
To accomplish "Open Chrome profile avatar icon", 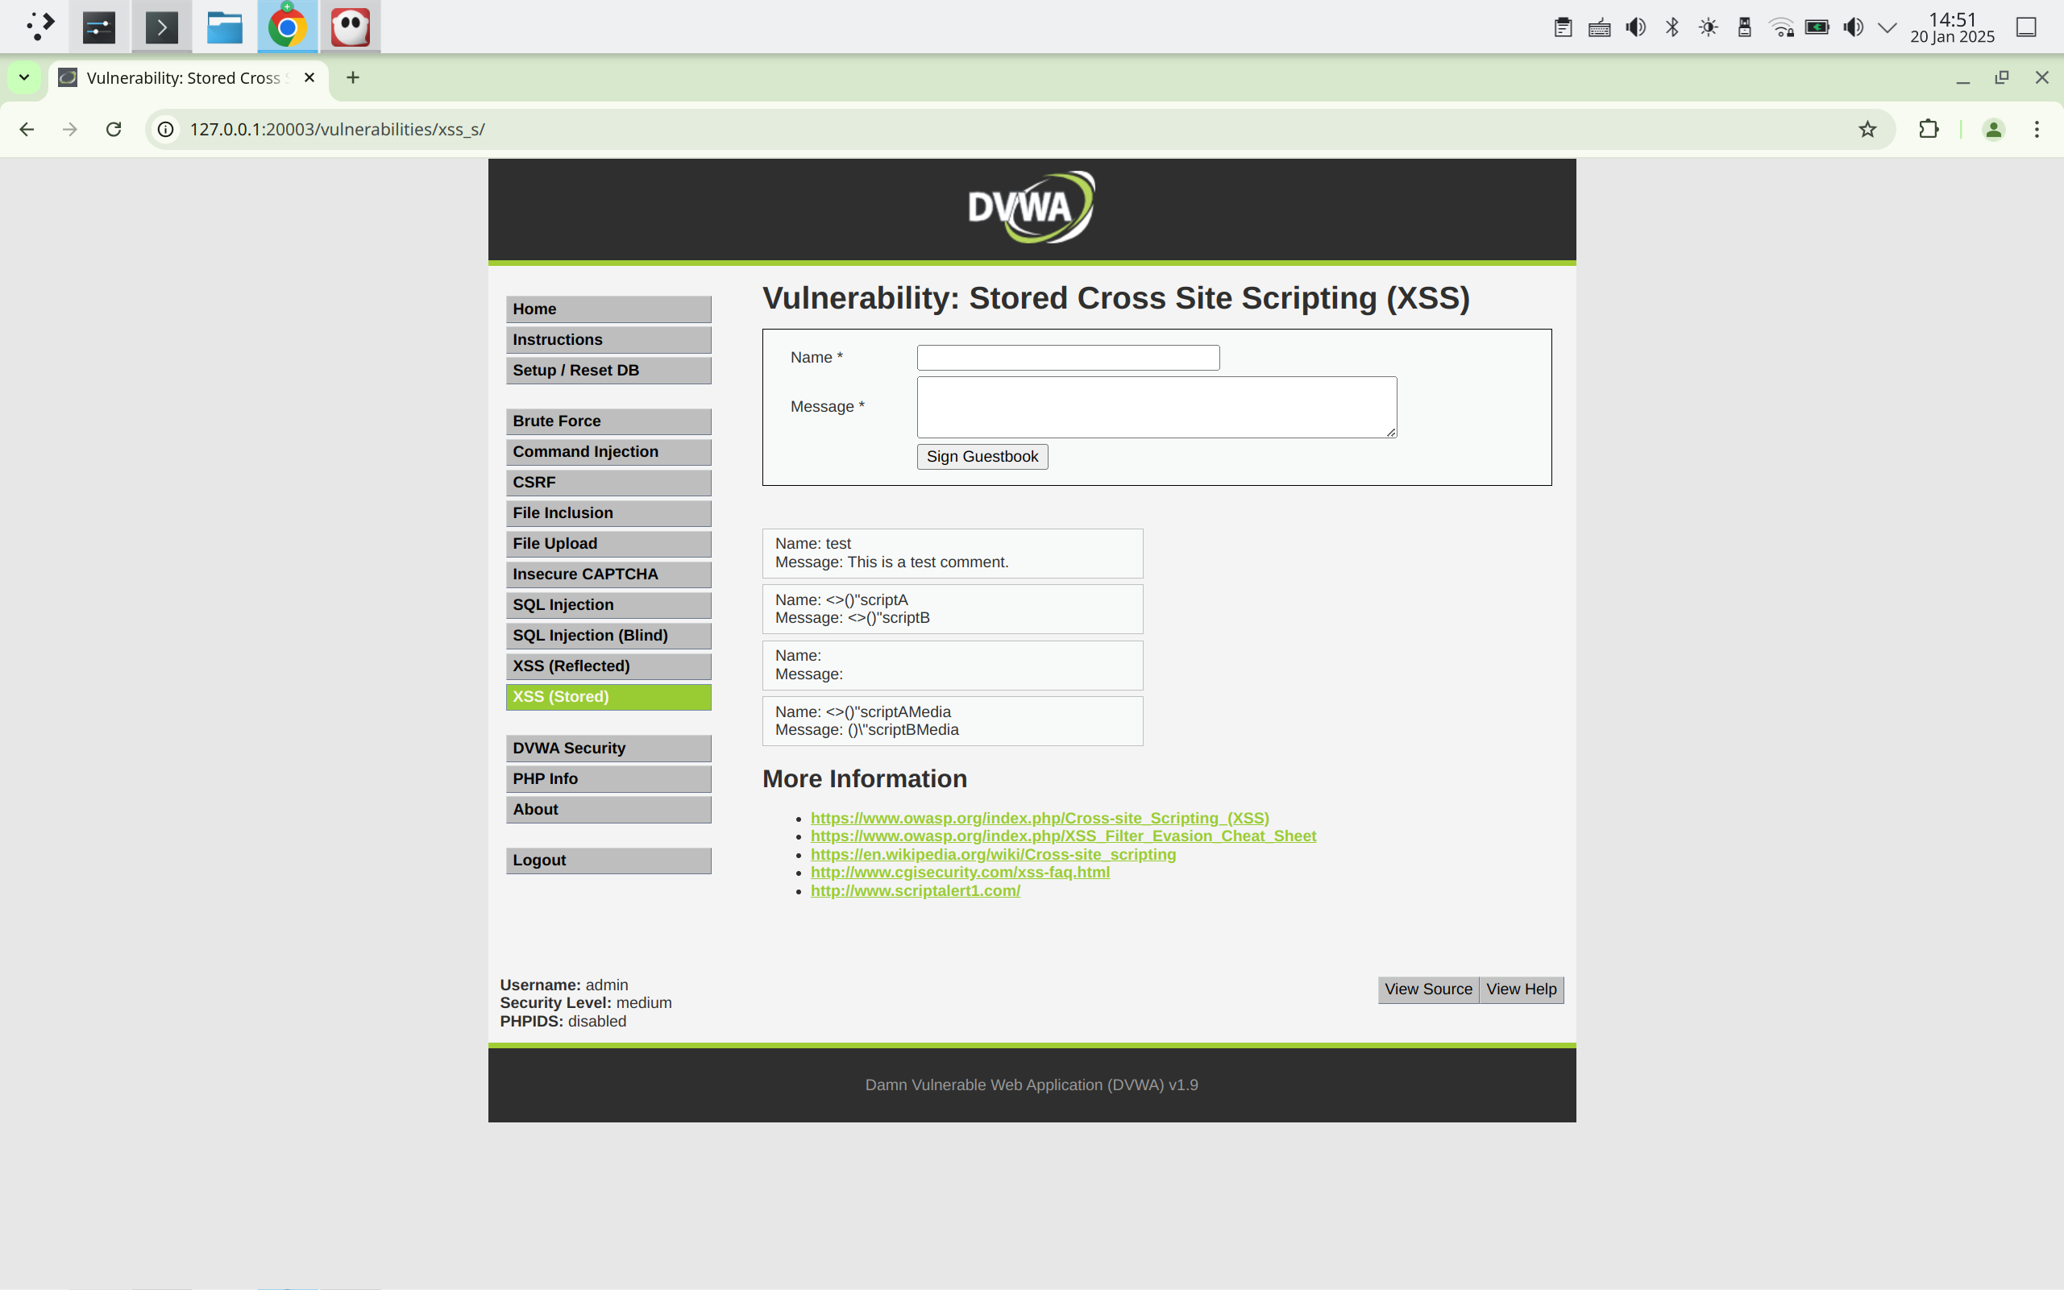I will click(x=1993, y=129).
